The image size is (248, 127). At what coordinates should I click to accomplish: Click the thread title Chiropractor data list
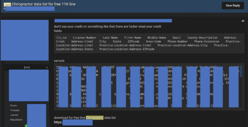pyautogui.click(x=44, y=4)
